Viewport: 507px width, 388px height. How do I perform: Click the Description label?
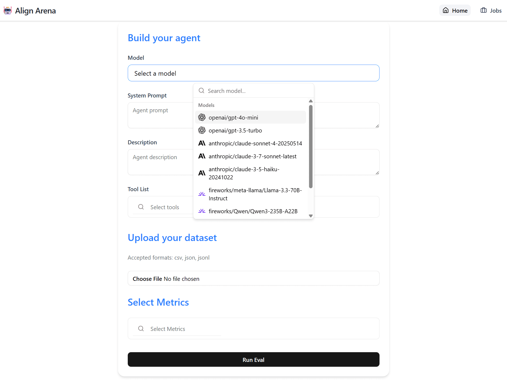click(x=142, y=142)
